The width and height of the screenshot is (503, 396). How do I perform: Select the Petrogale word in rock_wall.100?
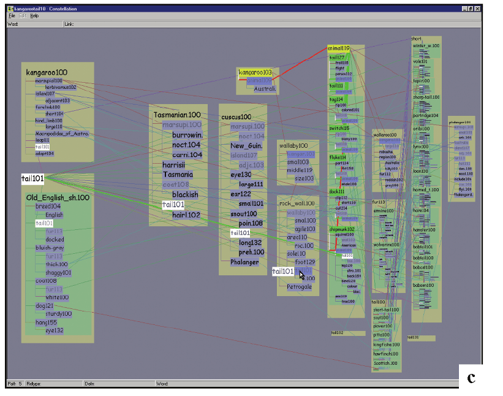coord(300,286)
